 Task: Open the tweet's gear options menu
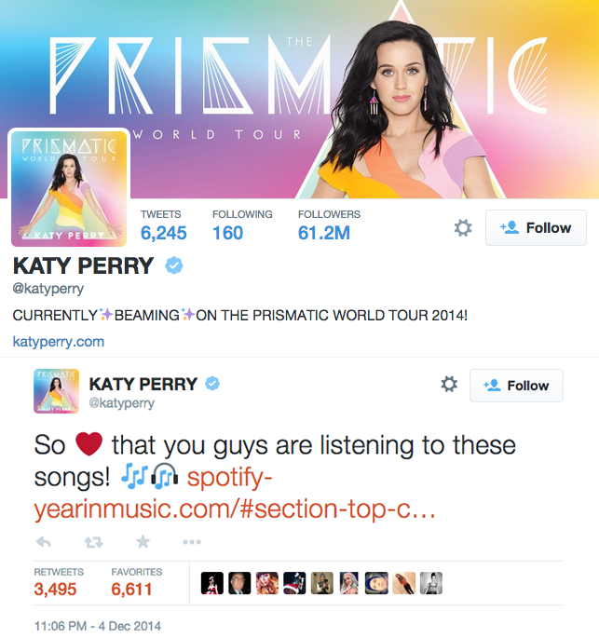pos(449,384)
